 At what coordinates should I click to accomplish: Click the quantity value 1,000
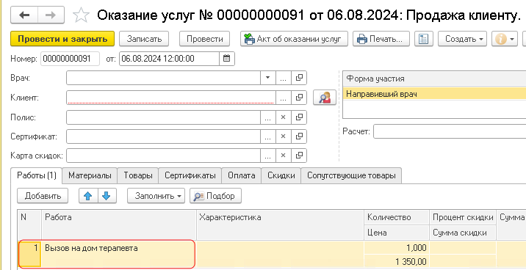click(x=397, y=248)
